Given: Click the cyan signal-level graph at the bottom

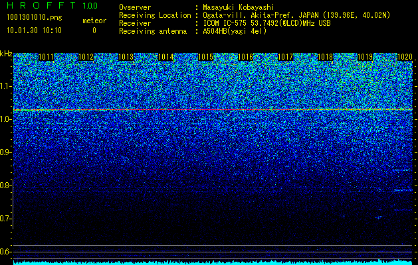Looking at the screenshot, I should click(213, 262).
